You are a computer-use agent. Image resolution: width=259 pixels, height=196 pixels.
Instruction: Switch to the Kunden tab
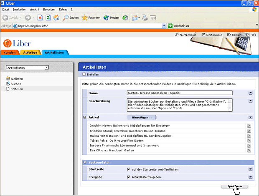(x=10, y=53)
